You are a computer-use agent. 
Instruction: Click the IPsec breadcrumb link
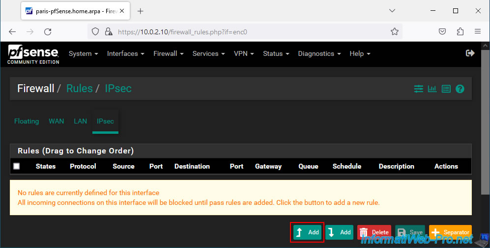[x=118, y=89]
